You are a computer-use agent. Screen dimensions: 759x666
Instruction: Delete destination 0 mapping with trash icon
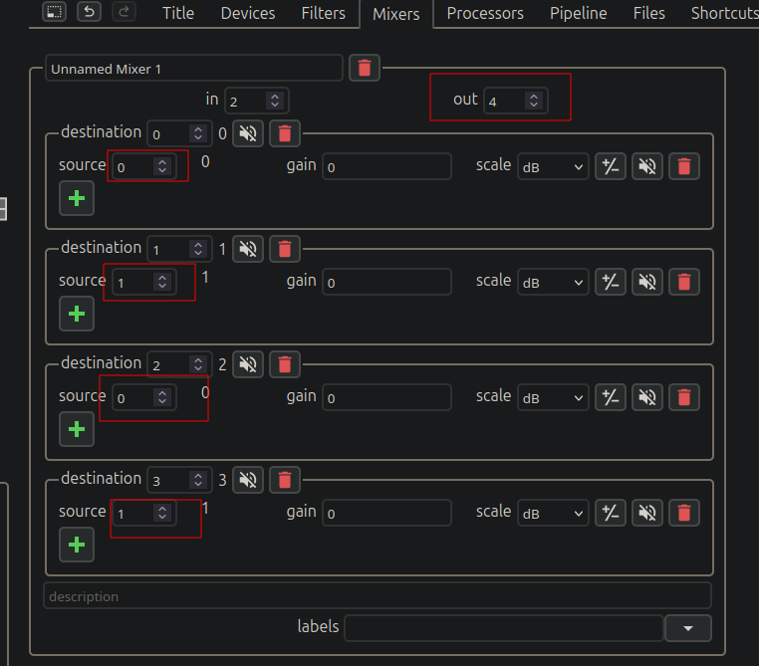click(x=285, y=133)
